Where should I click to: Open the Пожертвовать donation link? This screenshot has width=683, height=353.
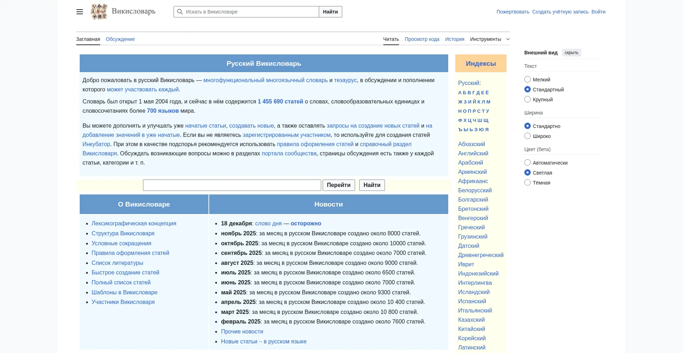point(513,11)
